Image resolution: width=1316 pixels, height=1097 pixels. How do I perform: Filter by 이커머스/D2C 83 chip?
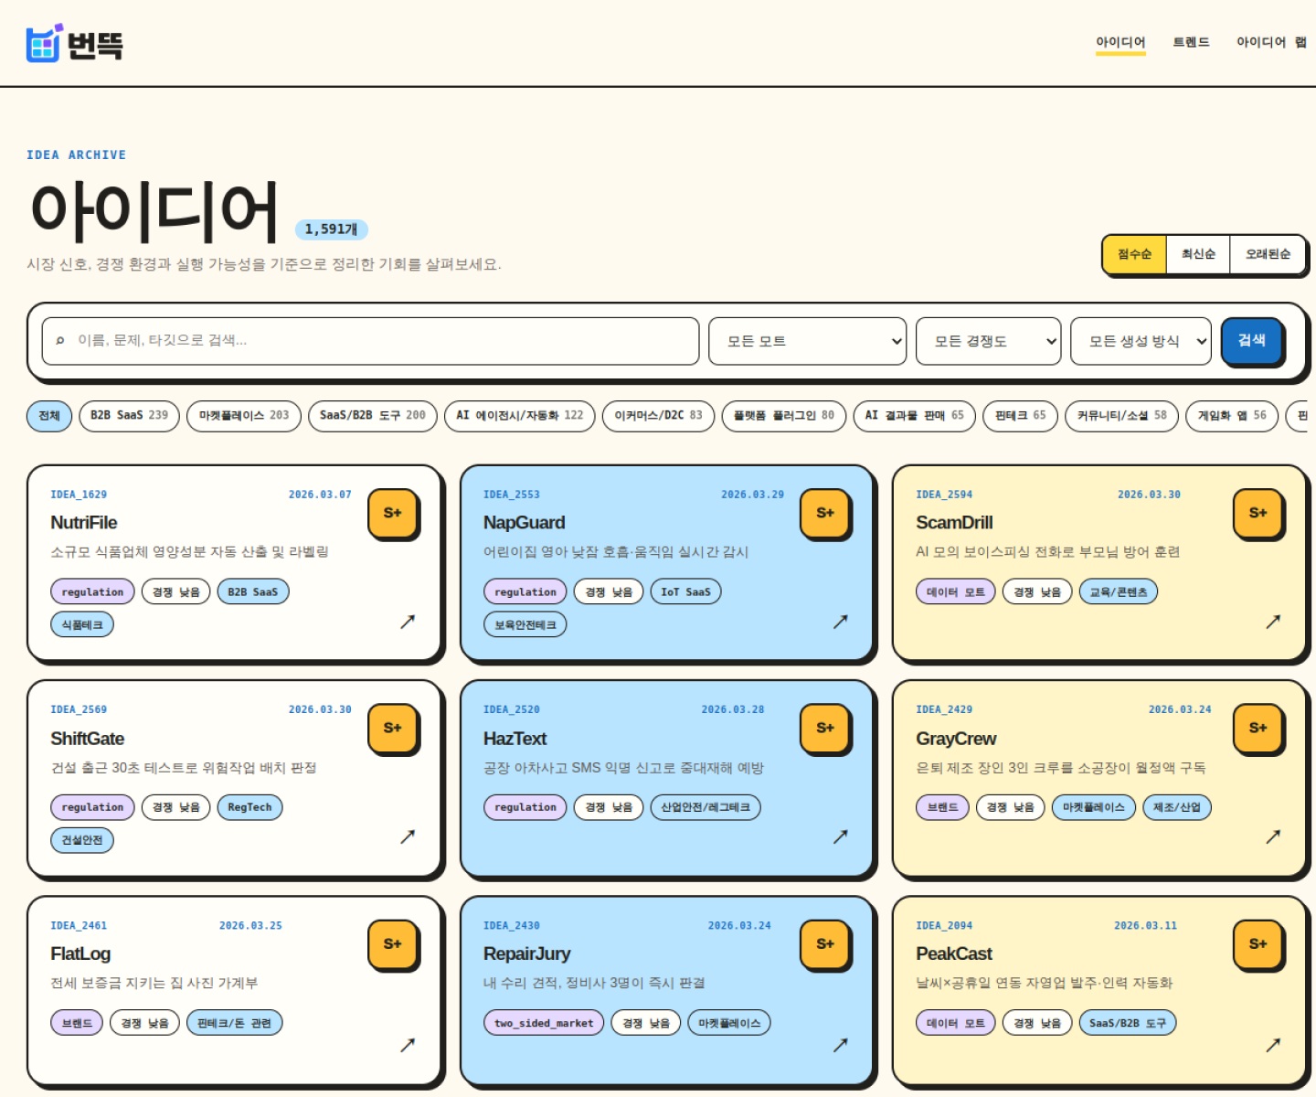tap(658, 416)
